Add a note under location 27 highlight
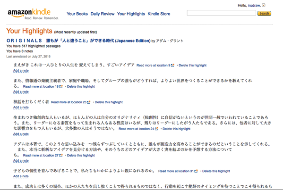Screen dimensions: 283x190 21,160
